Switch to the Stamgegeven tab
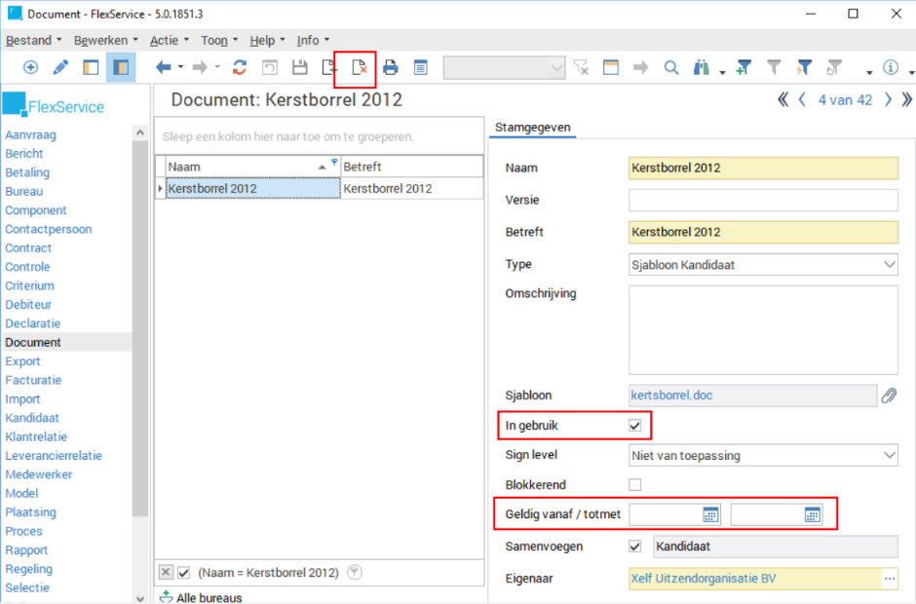Screen dimensions: 916x604 click(x=532, y=128)
